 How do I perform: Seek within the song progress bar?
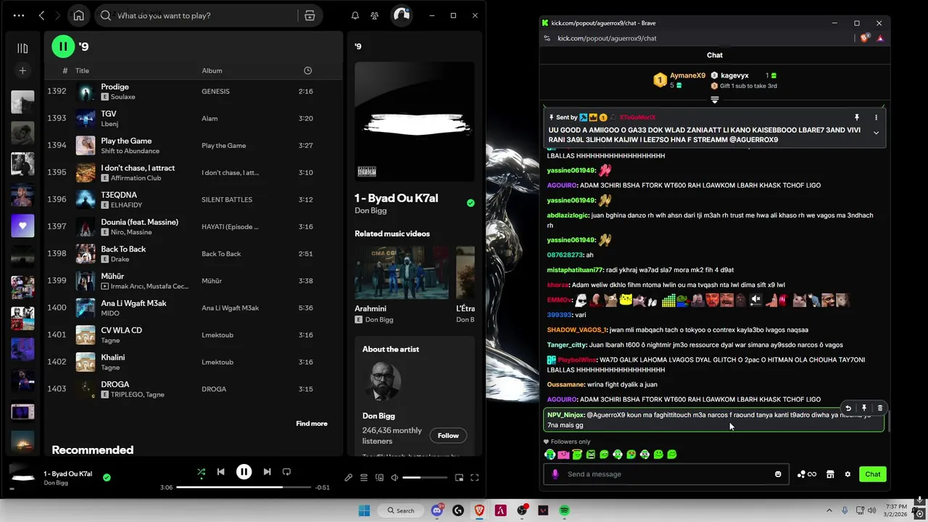(244, 487)
